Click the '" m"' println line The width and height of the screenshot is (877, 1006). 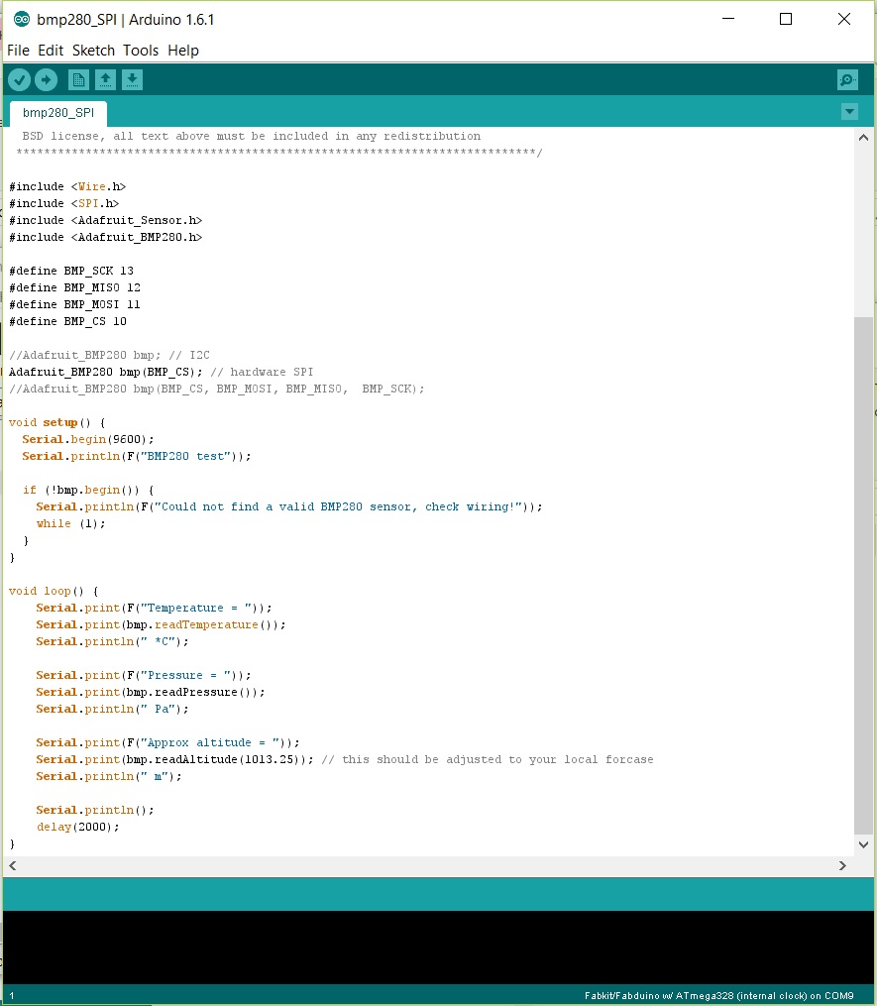click(x=109, y=776)
